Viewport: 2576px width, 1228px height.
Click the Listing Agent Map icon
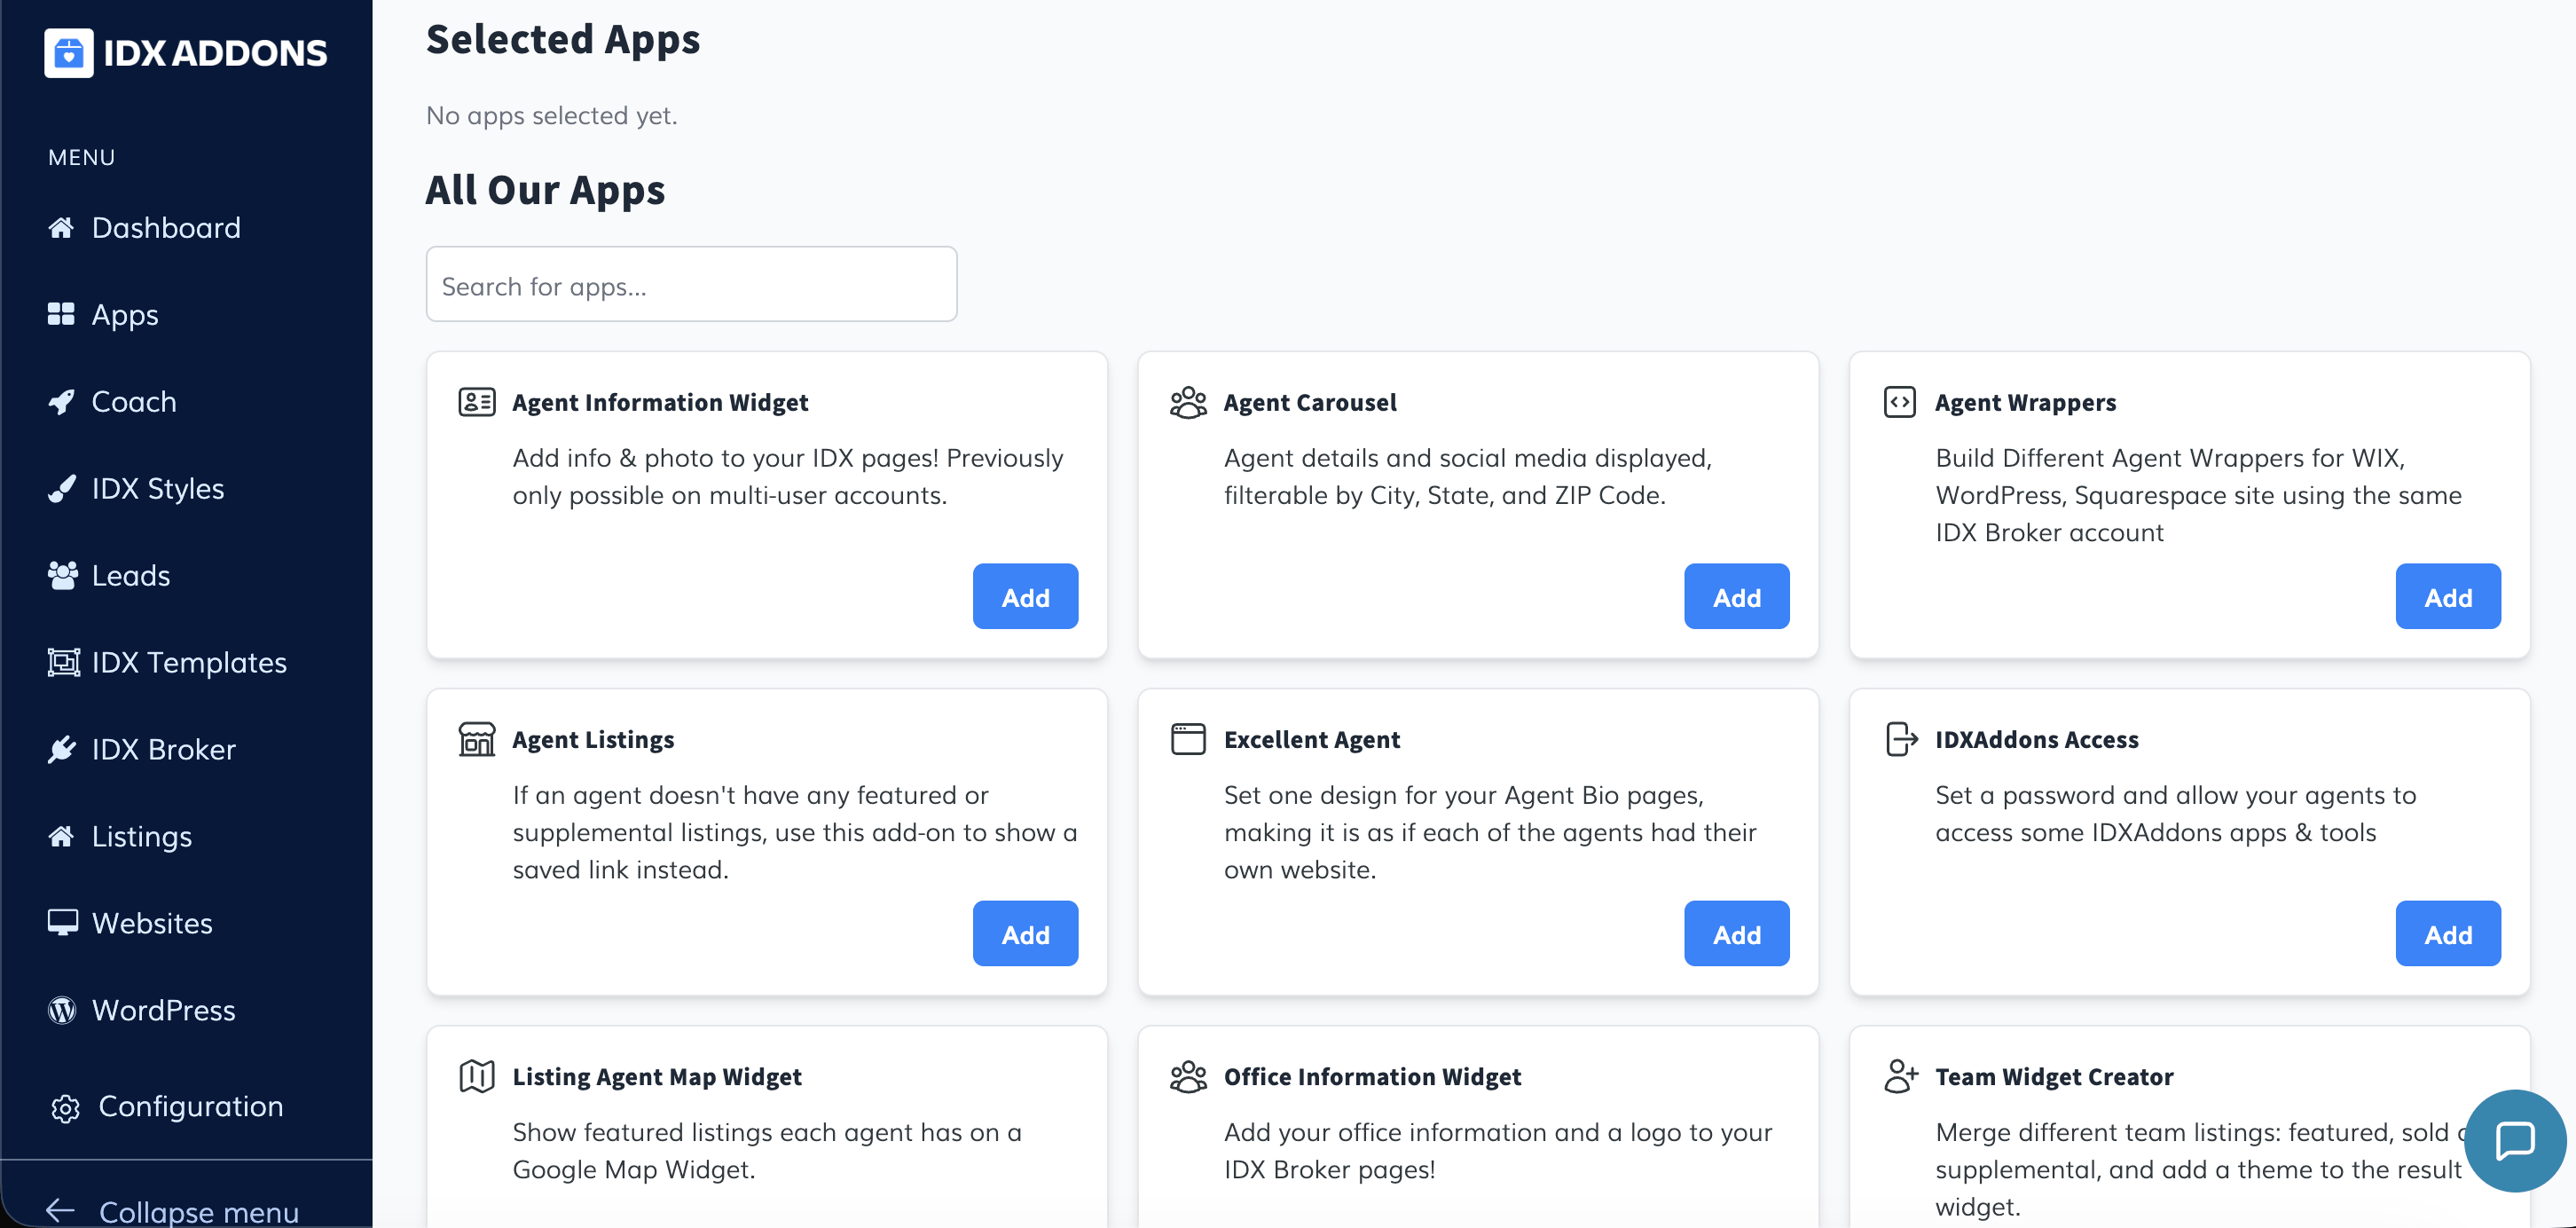477,1076
